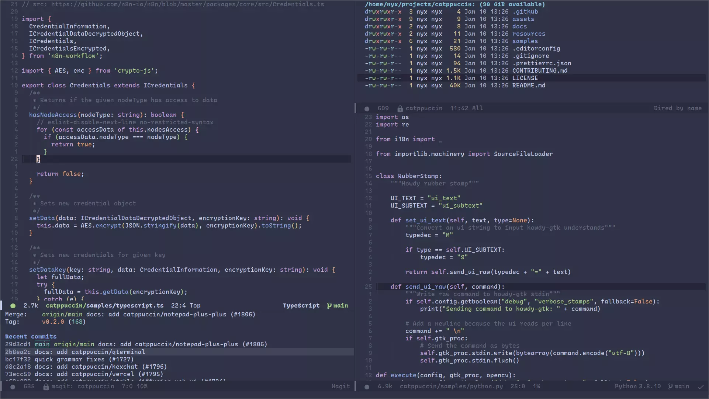Collapse the Recent commits section heading

pyautogui.click(x=31, y=337)
